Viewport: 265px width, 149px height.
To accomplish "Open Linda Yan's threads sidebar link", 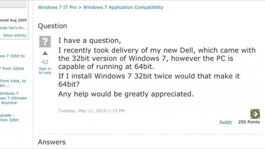I will [13, 28].
